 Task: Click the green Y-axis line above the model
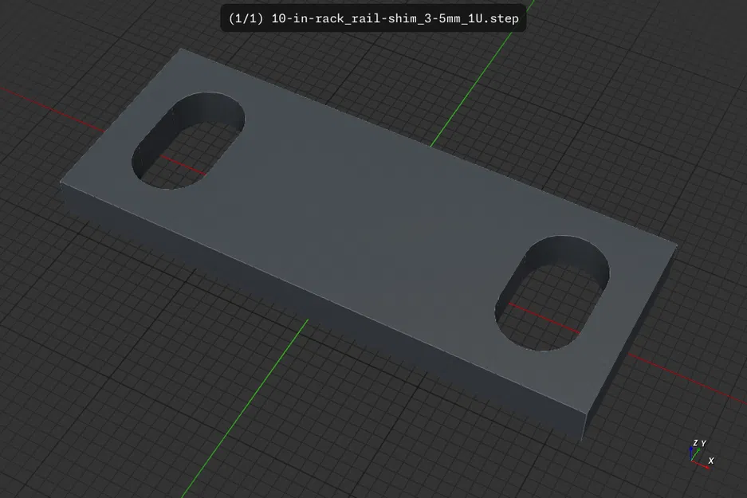pyautogui.click(x=482, y=73)
